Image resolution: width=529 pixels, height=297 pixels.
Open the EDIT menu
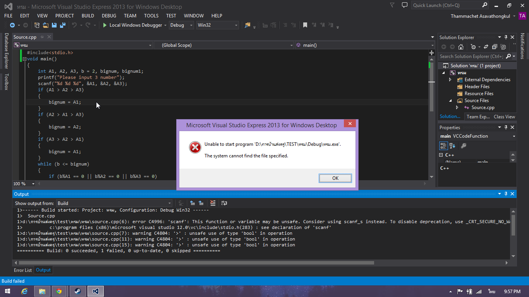click(25, 16)
